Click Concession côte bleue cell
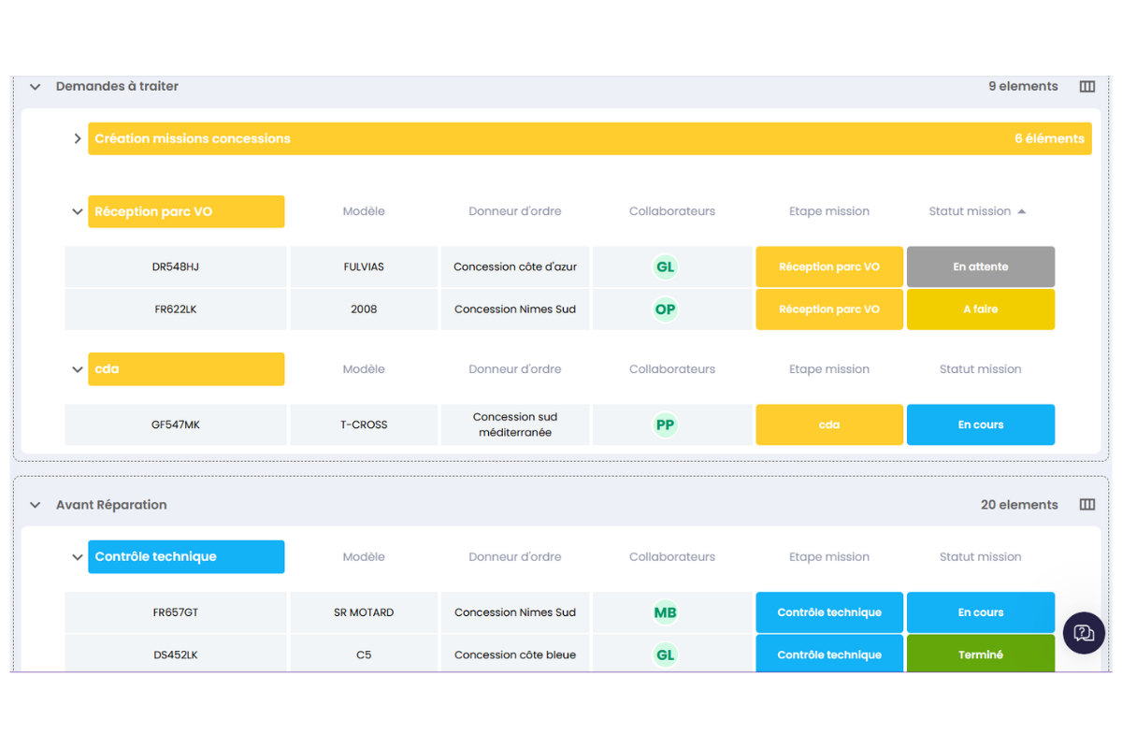Viewport: 1122px width, 748px height. (515, 654)
